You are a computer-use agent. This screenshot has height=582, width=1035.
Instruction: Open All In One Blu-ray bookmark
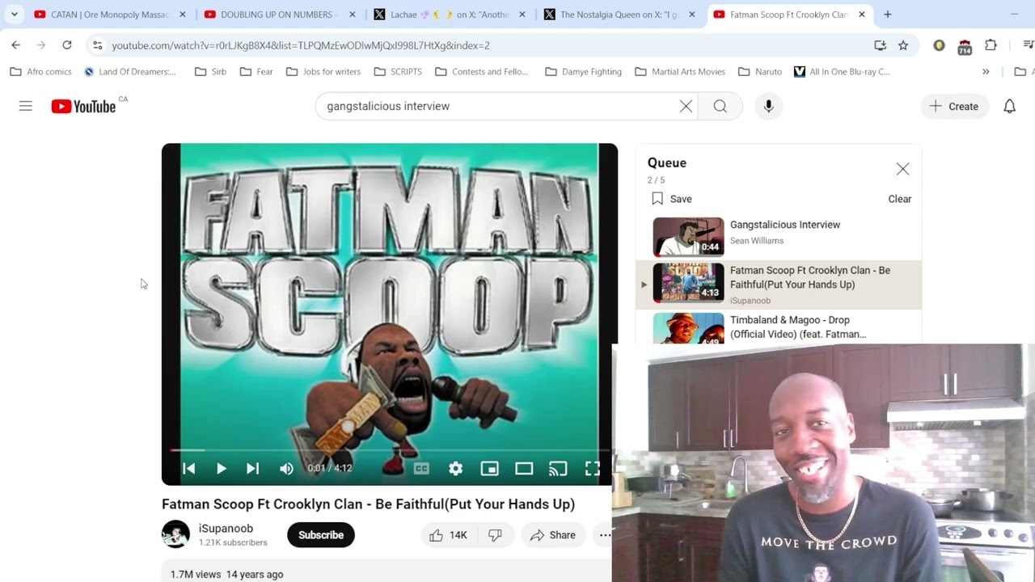coord(842,72)
